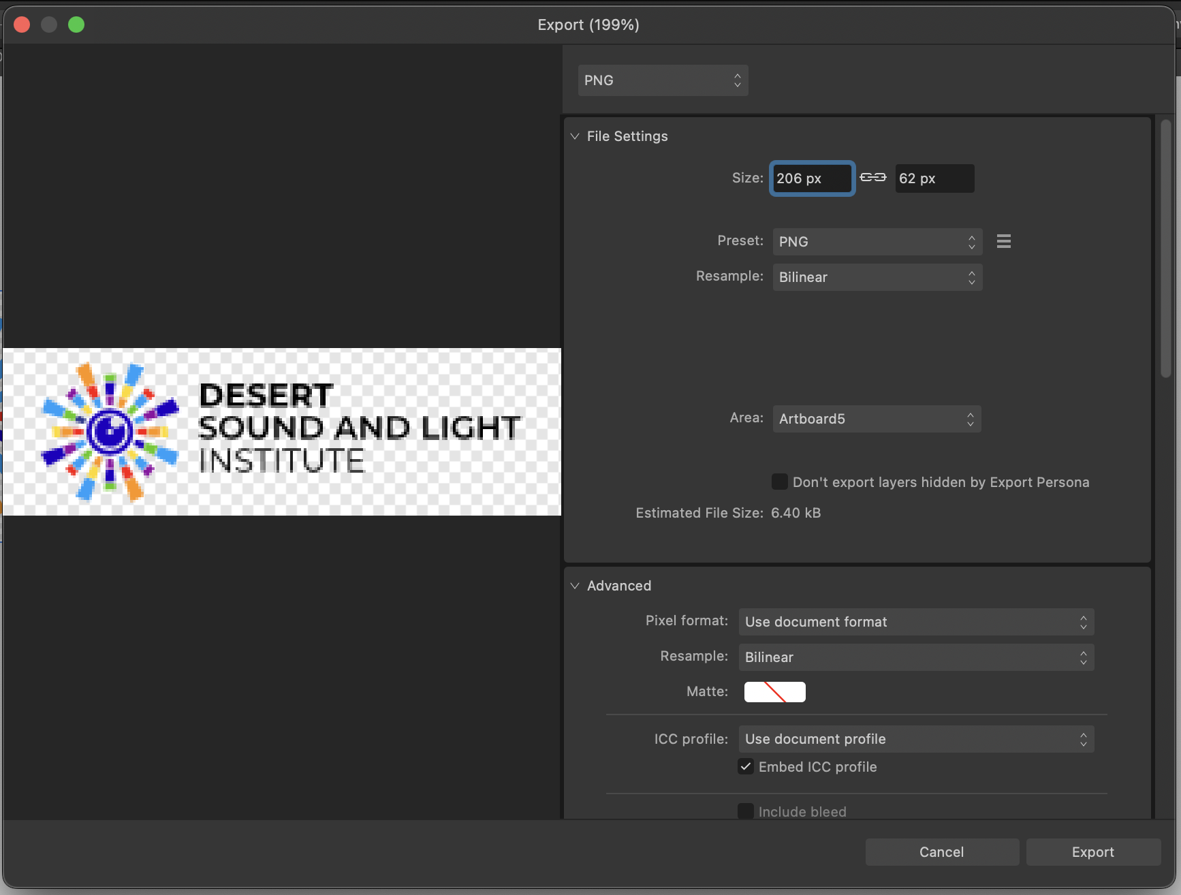Open the preset options hamburger menu

[x=1003, y=241]
